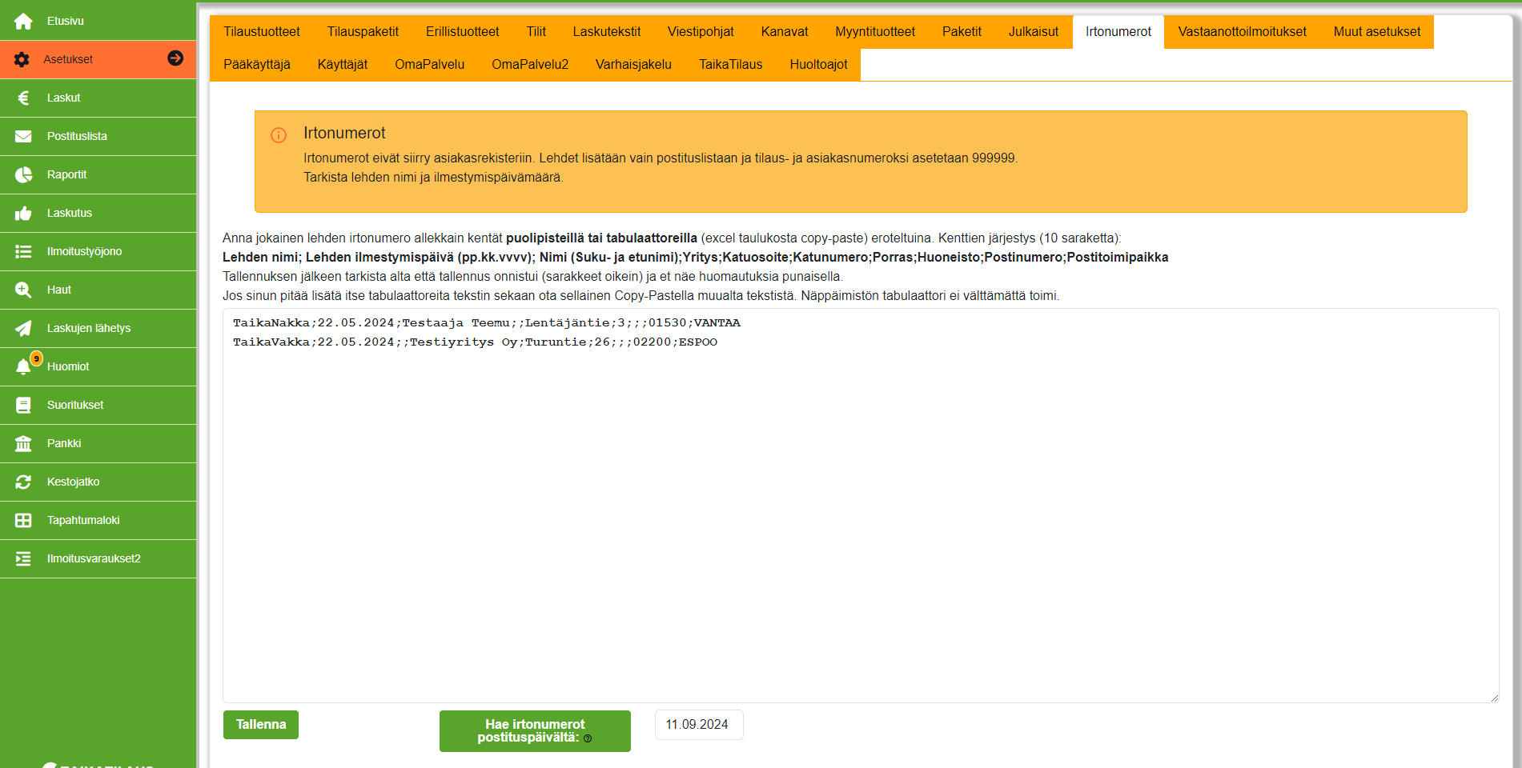The image size is (1522, 768).
Task: Click the info icon in Irtonumerot notice
Action: coord(279,135)
